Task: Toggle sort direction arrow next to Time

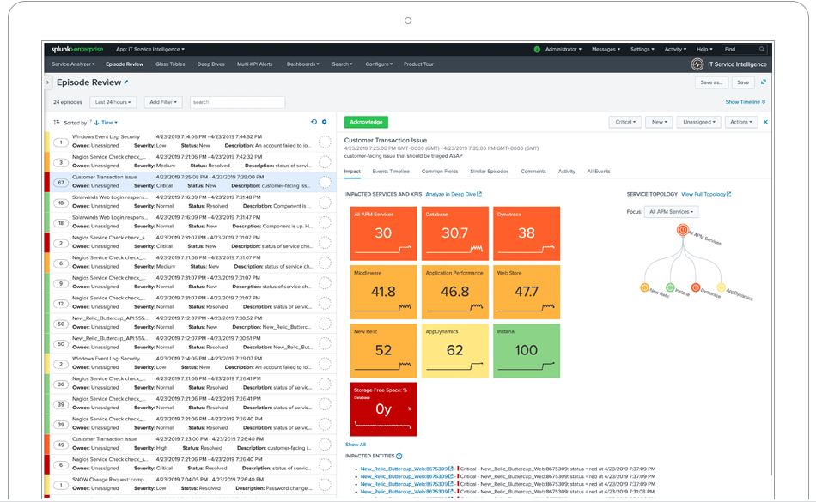Action: (97, 123)
